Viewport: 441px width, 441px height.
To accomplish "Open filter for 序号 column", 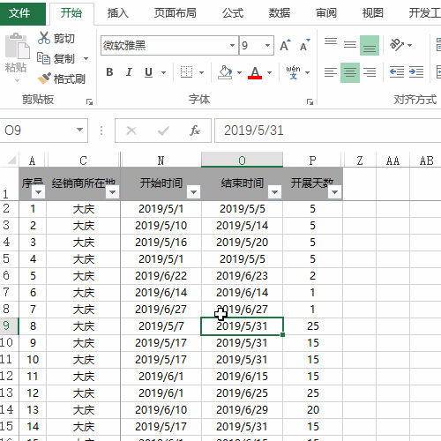I will (38, 192).
